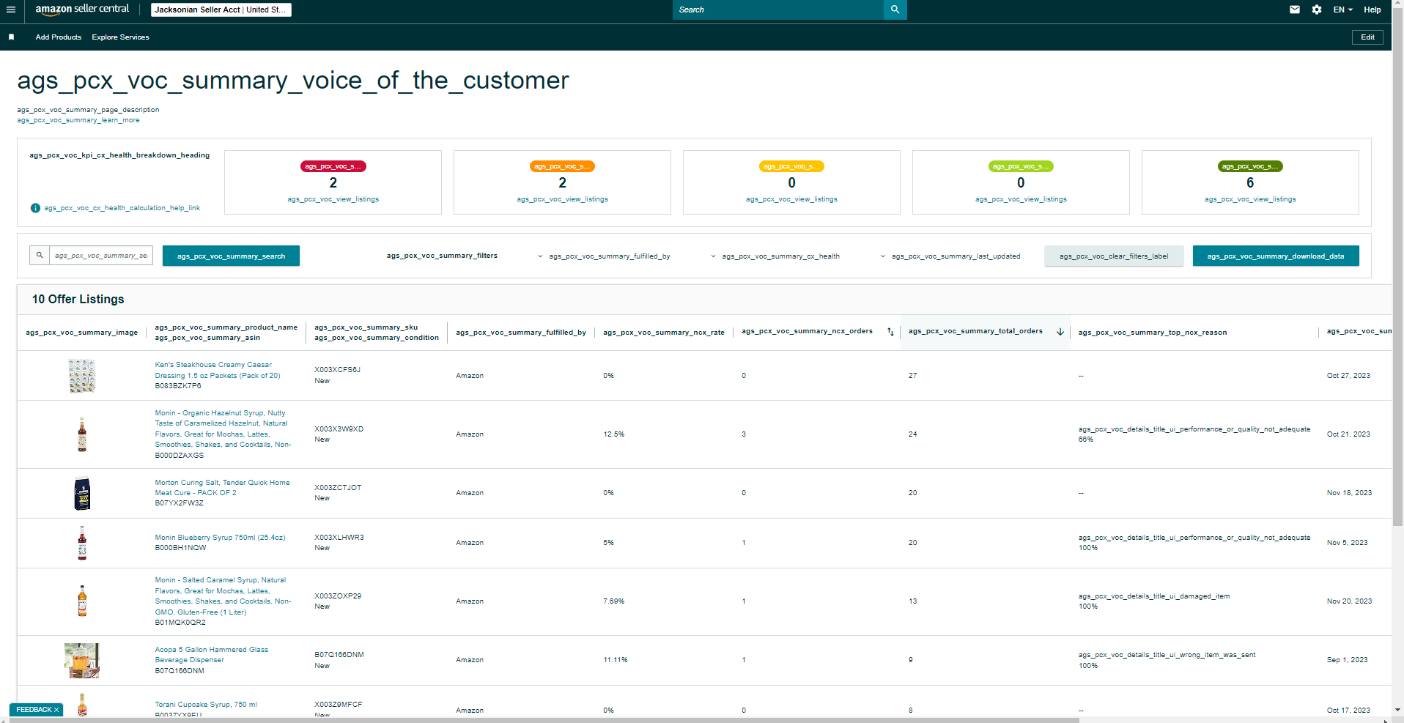Select the ASIN text B000DZAXGS
This screenshot has height=723, width=1404.
pos(180,456)
